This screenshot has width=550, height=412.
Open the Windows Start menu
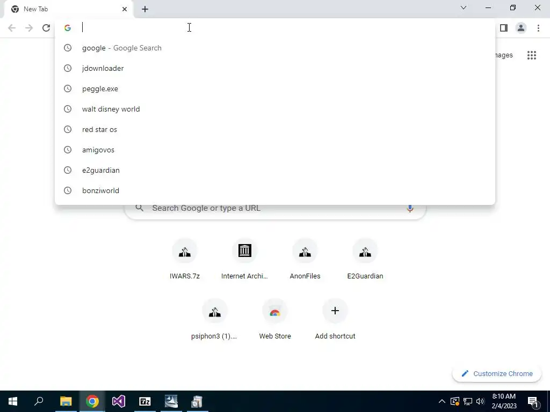pyautogui.click(x=13, y=401)
